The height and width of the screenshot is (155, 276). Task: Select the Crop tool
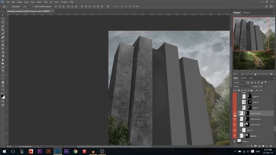[x=3, y=30]
